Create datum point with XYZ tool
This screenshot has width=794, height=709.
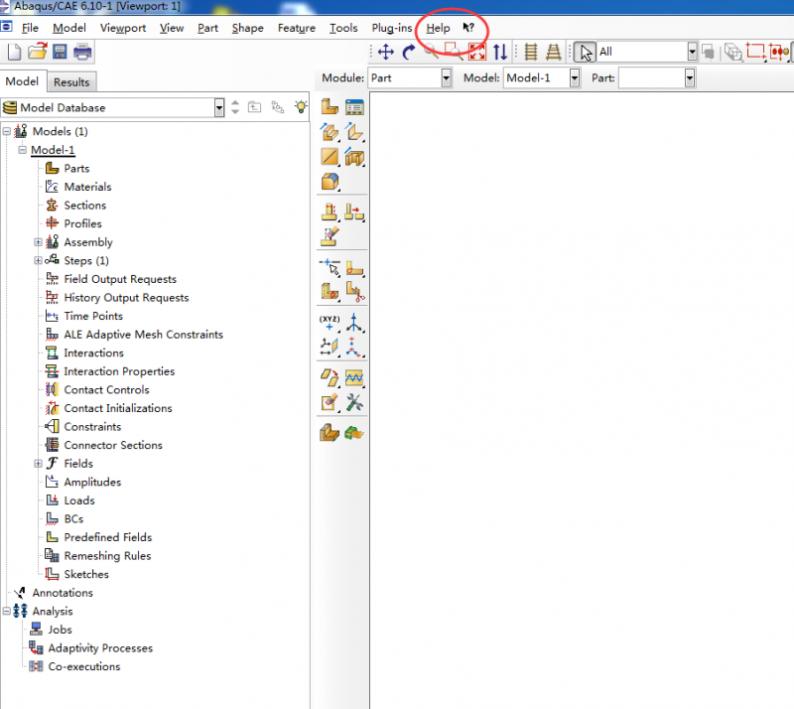pos(330,323)
